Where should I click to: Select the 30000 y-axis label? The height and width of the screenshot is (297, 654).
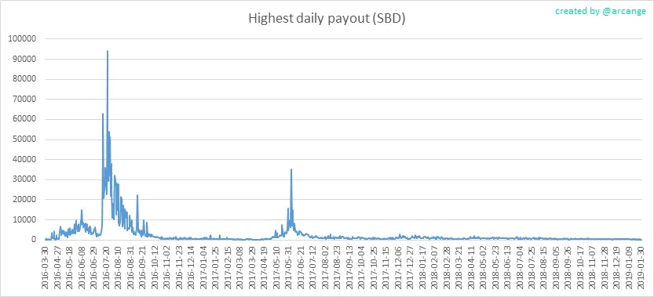click(25, 179)
